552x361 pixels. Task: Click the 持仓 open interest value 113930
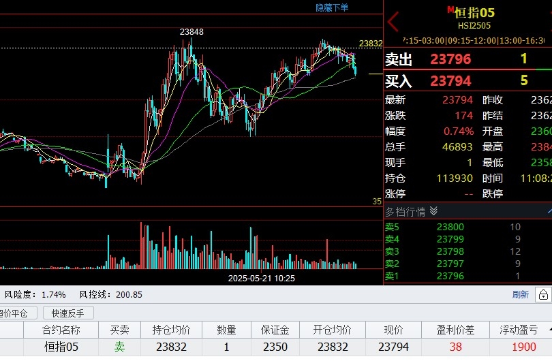point(455,178)
